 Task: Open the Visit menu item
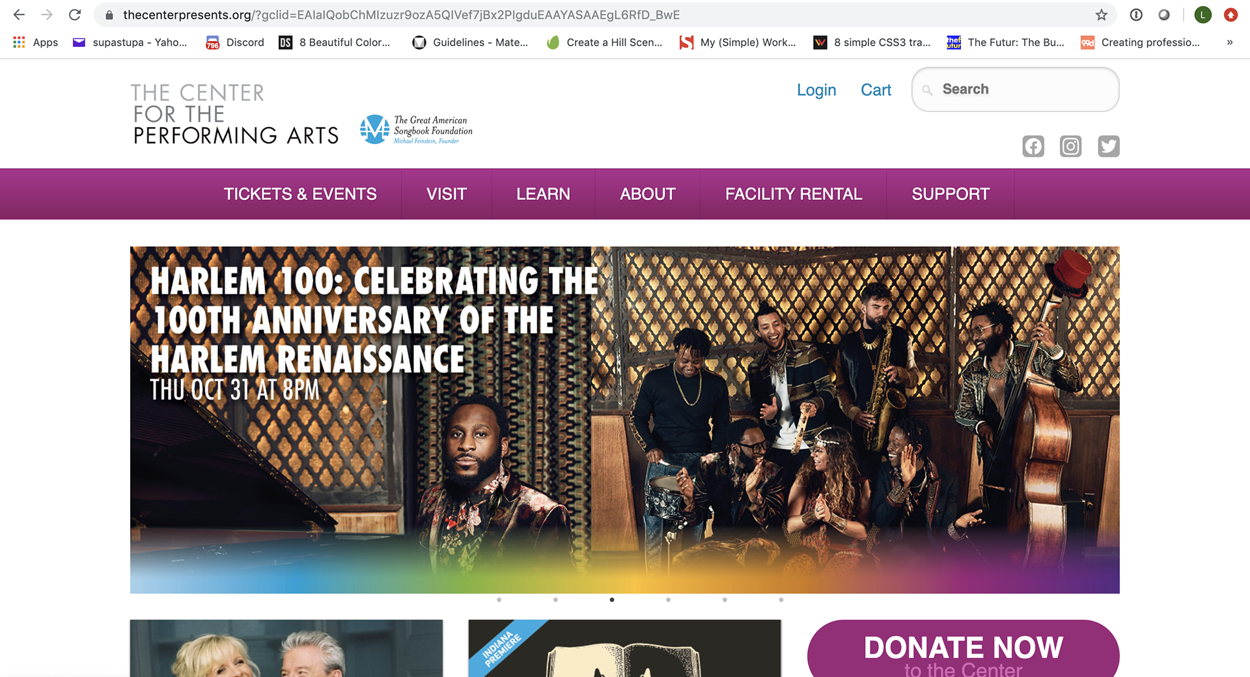[x=447, y=194]
